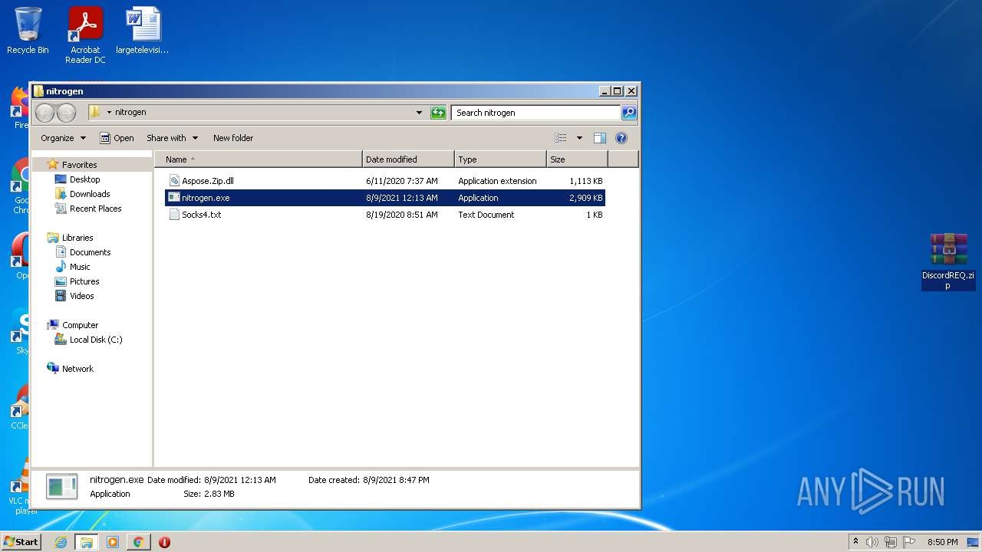This screenshot has height=552, width=982.
Task: Click the taskbar clock showing 8:50 PM
Action: pos(942,542)
